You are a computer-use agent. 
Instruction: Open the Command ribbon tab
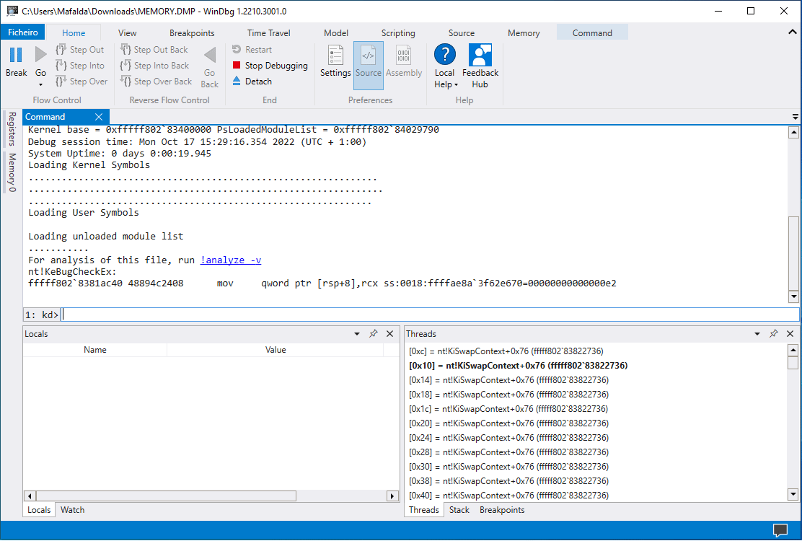pyautogui.click(x=592, y=32)
